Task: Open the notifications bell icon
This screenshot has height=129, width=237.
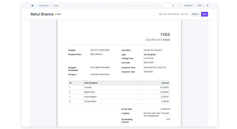Action: pos(208,5)
